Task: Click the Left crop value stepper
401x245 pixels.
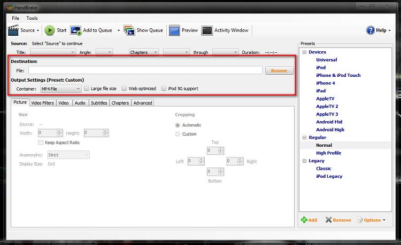Action: coord(201,161)
